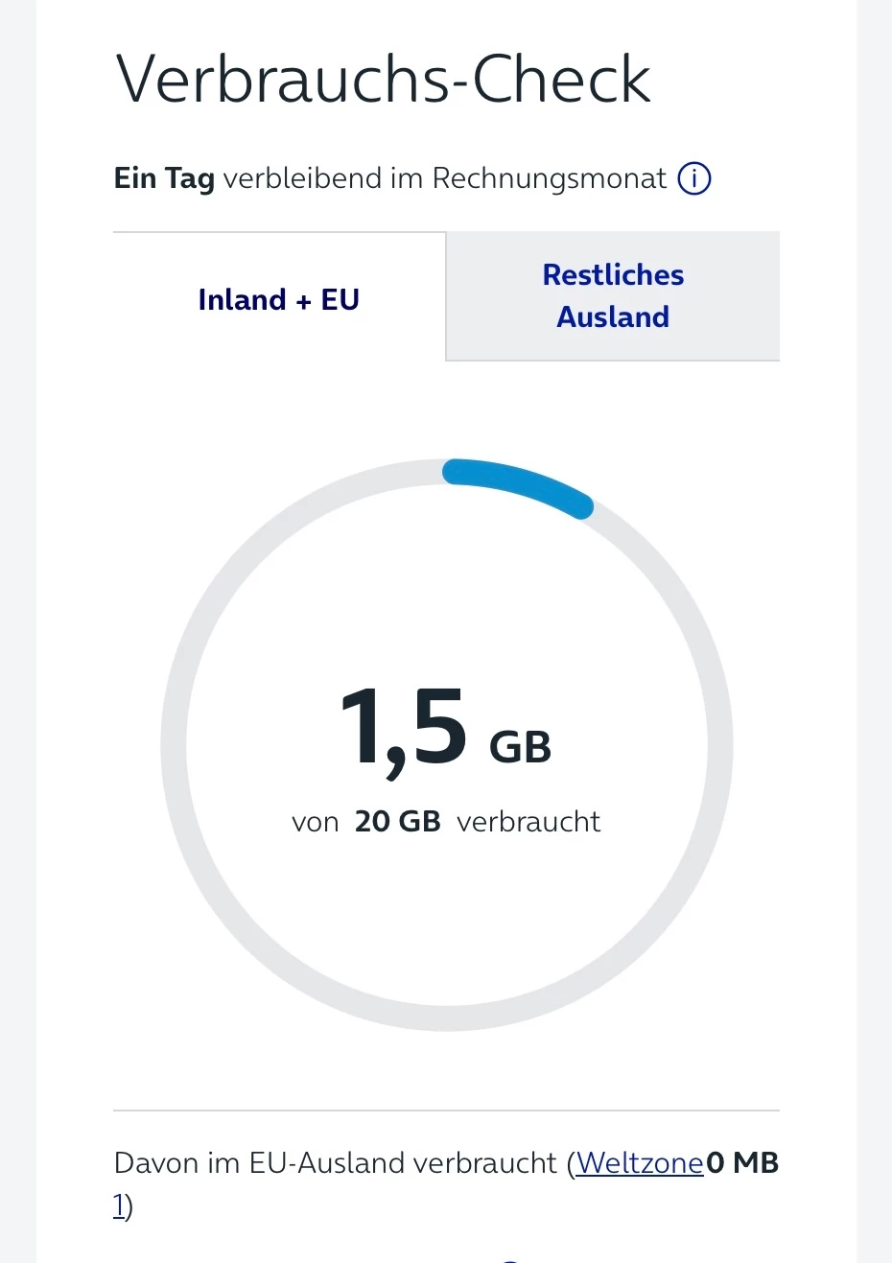Viewport: 892px width, 1263px height.
Task: Click the info icon beside Rechnungsmonat
Action: coord(694,178)
